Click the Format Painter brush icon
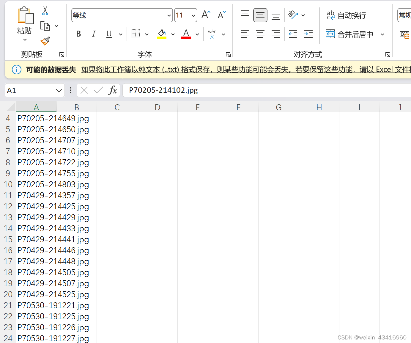 click(45, 41)
